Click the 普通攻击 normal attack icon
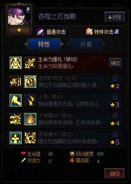The width and height of the screenshot is (131, 184). pos(40,32)
